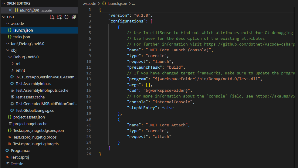Click the lines icon of Test.sln
298x168 pixels.
click(x=8, y=164)
